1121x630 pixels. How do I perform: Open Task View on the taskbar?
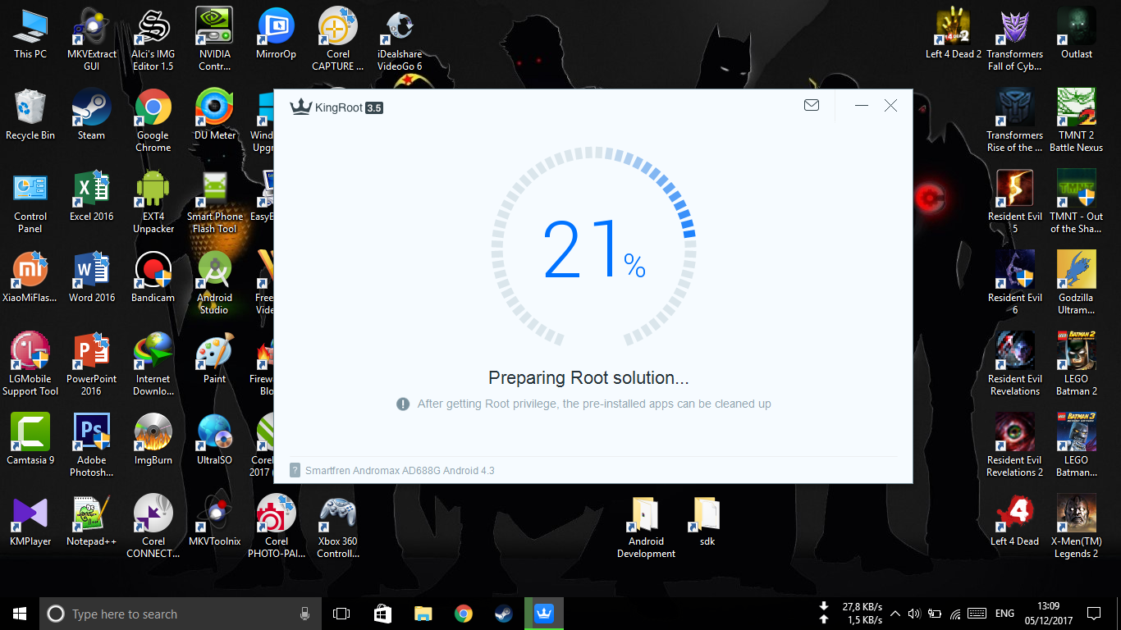pyautogui.click(x=341, y=614)
